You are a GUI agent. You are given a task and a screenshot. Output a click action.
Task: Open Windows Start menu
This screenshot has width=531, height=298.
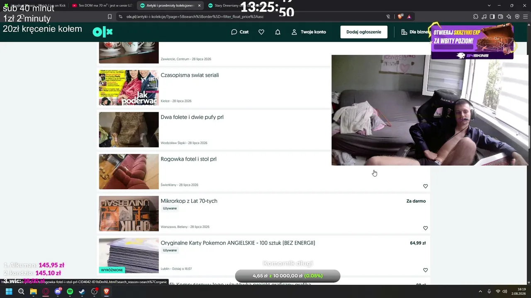9,291
